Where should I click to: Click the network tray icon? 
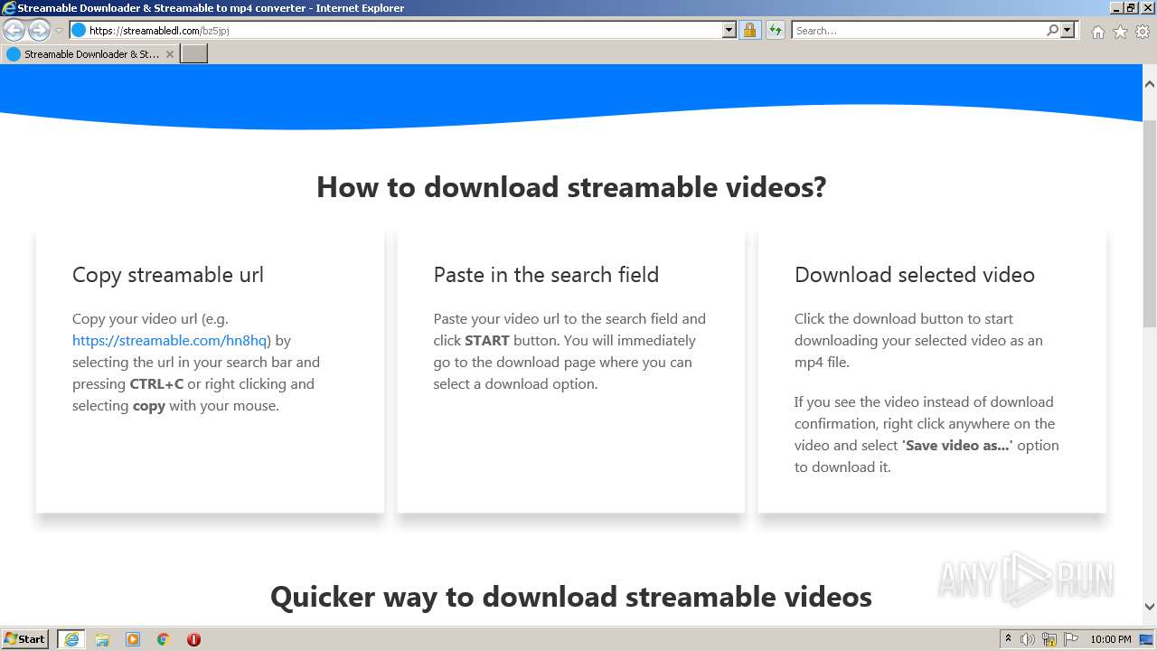click(x=1049, y=639)
